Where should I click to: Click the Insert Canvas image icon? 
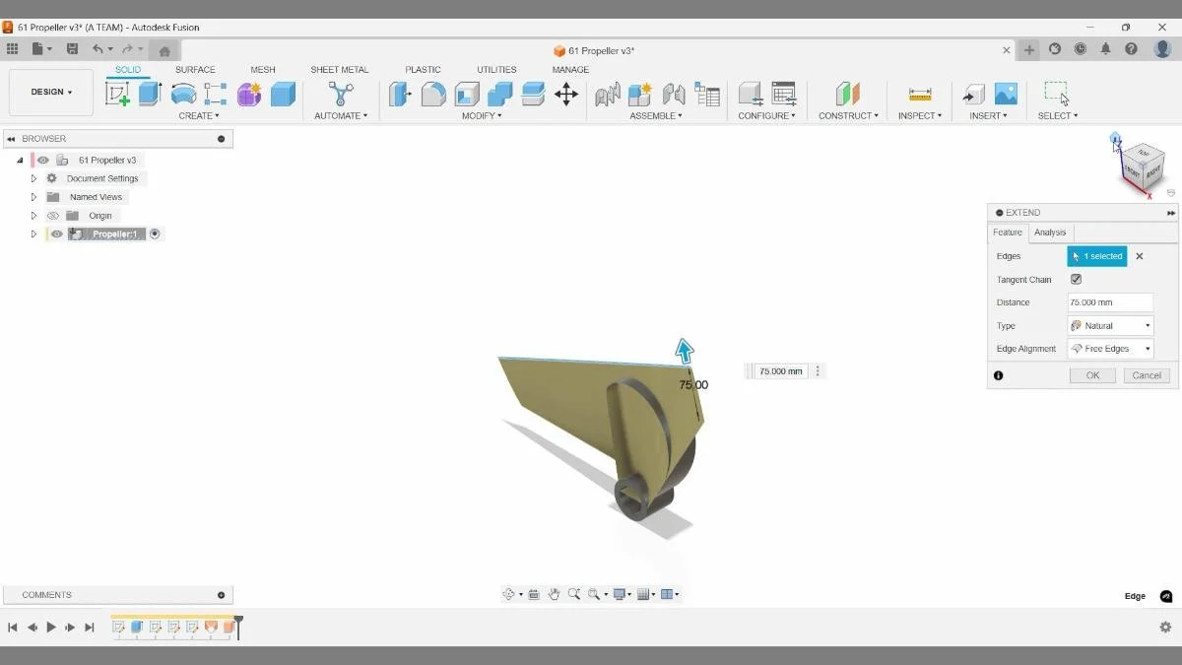tap(1006, 94)
